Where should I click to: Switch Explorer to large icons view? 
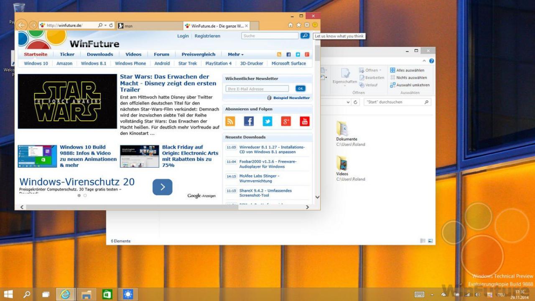[x=431, y=241]
